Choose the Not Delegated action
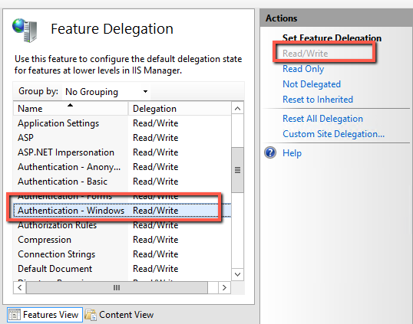The image size is (413, 324). [x=312, y=84]
